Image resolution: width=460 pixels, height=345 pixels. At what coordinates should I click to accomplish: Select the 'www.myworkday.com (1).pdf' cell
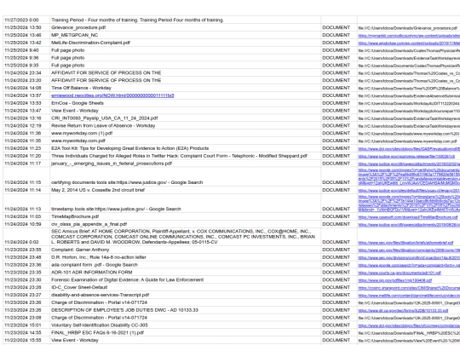(185, 134)
